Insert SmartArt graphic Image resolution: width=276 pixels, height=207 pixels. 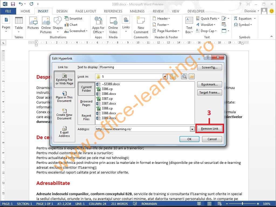tap(73, 19)
